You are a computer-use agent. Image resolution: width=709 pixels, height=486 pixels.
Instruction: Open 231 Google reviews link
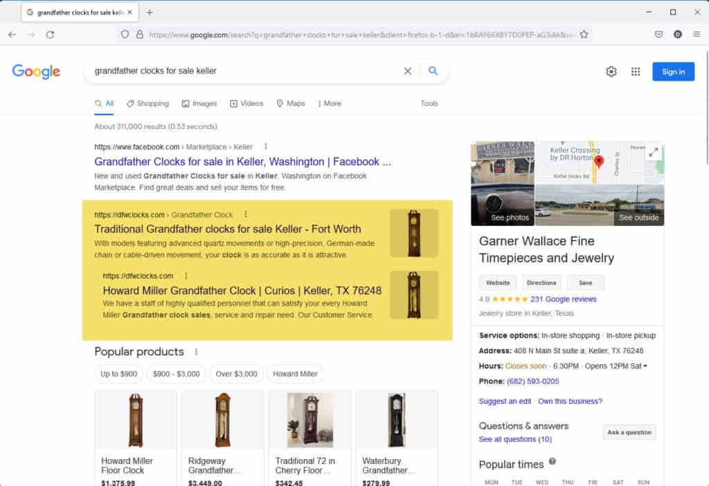564,299
